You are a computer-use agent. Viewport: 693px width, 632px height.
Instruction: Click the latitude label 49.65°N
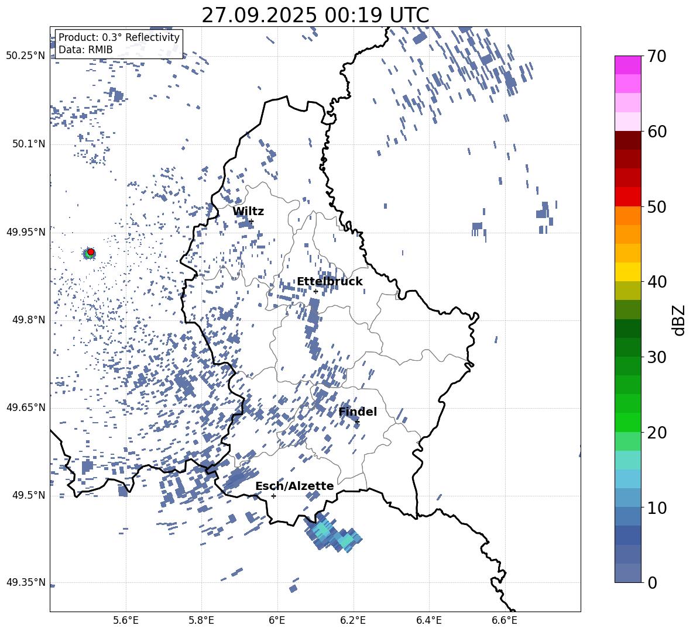click(x=26, y=407)
